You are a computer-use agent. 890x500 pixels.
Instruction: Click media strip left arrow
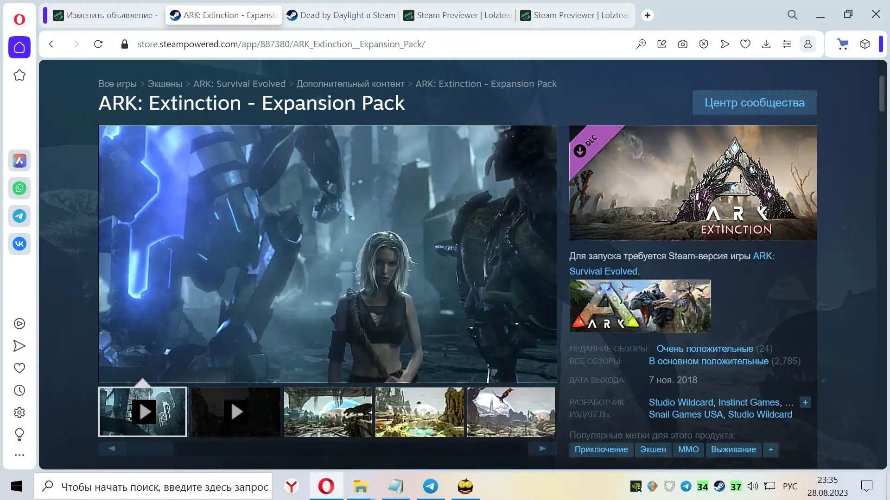coord(112,448)
